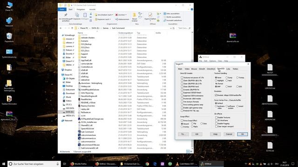Click the Kill button in Target dialog

pos(196,134)
